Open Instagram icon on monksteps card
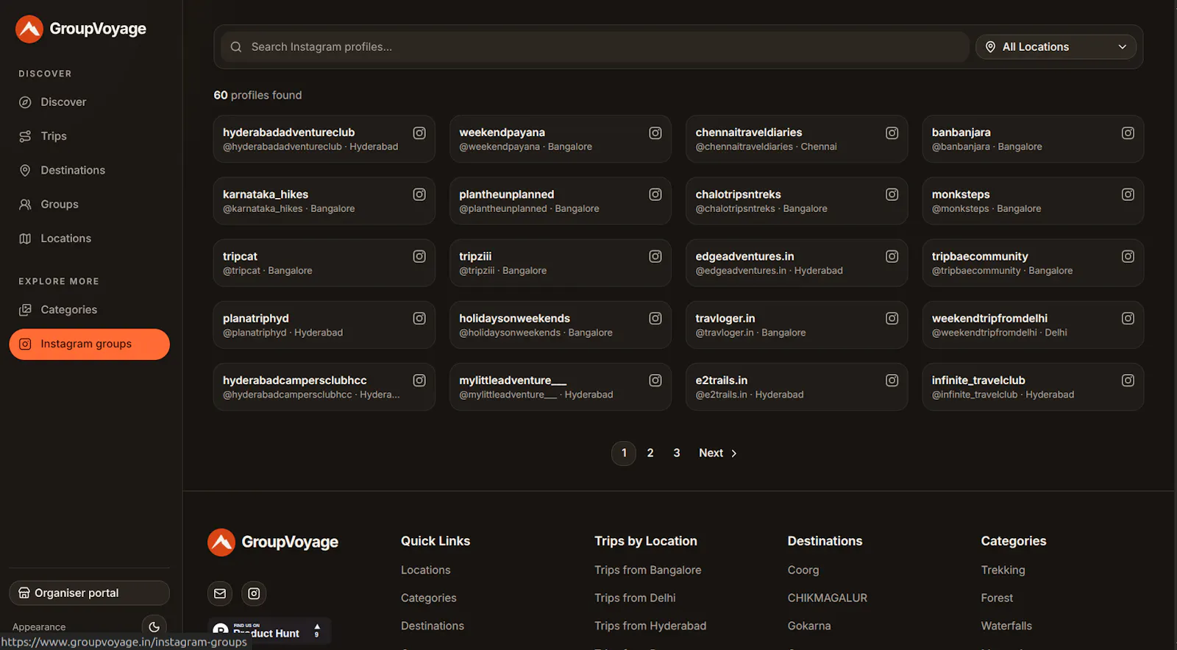1177x650 pixels. [x=1128, y=194]
